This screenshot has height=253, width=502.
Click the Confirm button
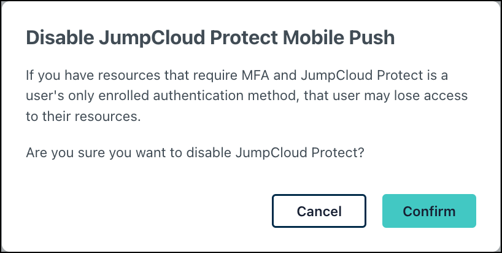[429, 211]
